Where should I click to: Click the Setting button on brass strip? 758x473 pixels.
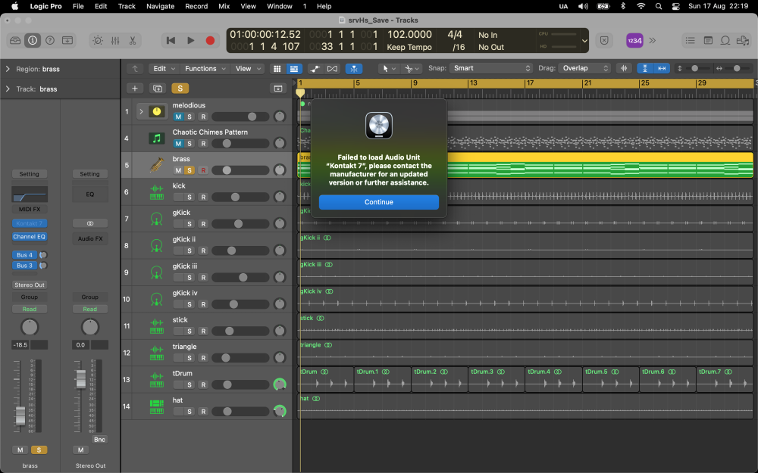[30, 174]
